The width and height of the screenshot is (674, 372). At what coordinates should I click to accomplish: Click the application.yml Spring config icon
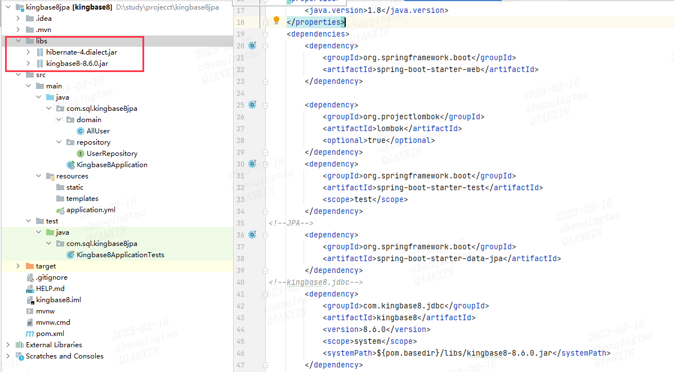pyautogui.click(x=60, y=210)
